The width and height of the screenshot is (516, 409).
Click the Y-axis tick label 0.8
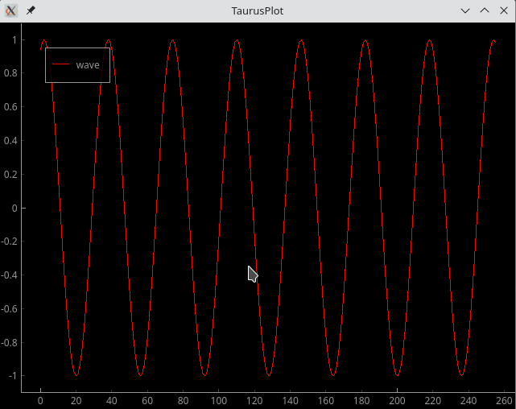click(x=10, y=73)
